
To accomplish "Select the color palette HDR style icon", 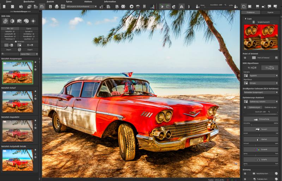I will pos(26,21).
